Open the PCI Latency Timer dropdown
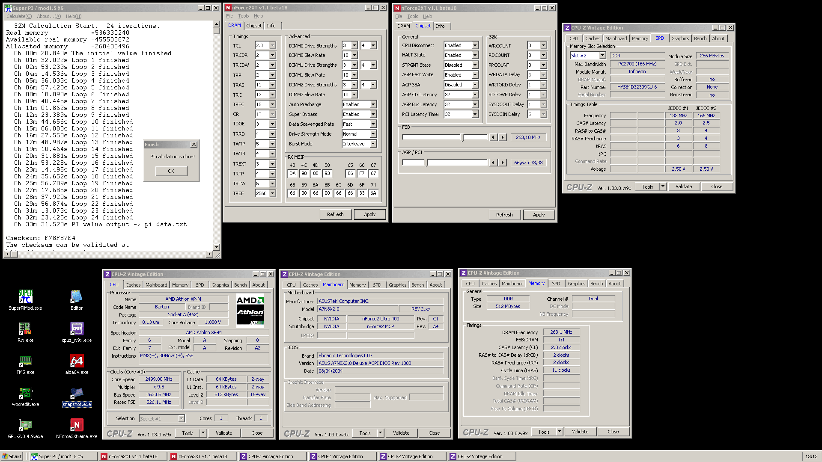 click(475, 114)
